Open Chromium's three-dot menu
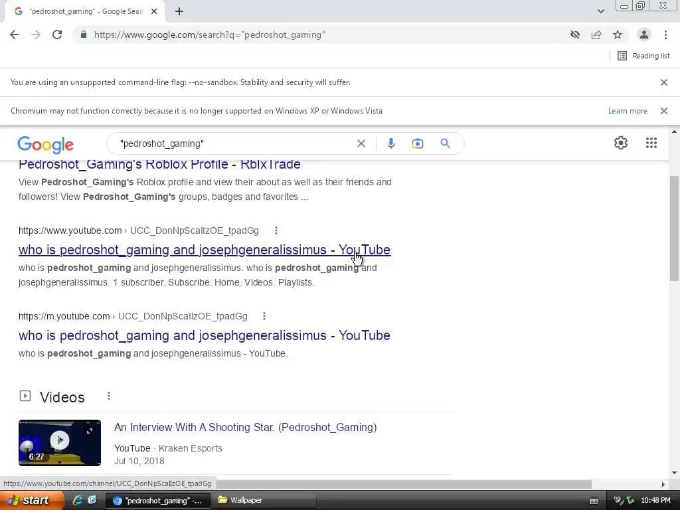 pos(665,35)
